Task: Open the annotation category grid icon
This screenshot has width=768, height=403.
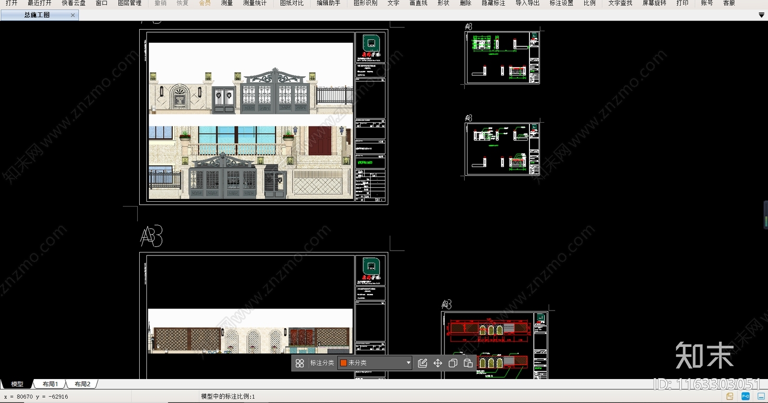Action: (x=300, y=363)
